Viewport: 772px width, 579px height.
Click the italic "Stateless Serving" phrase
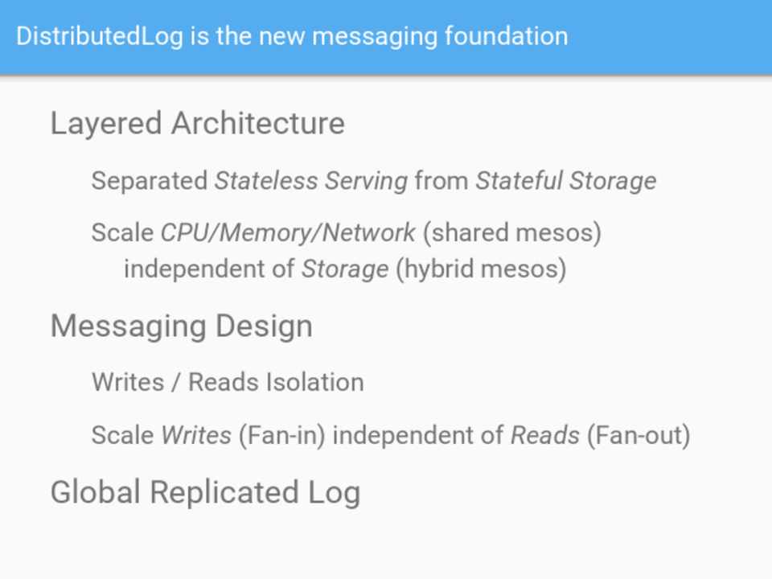click(x=311, y=181)
